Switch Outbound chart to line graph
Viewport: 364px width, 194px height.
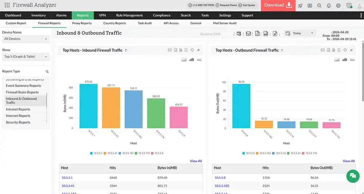pyautogui.click(x=352, y=60)
